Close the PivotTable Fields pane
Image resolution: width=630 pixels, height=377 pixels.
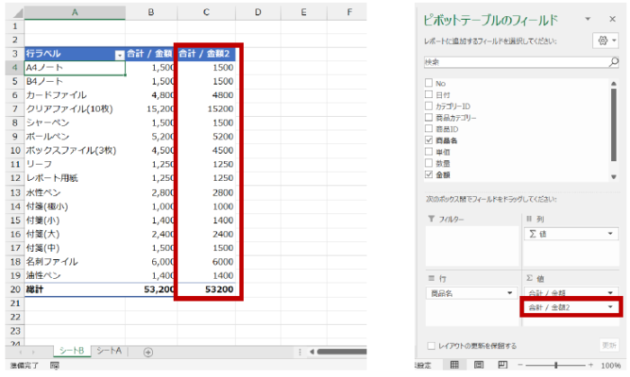612,19
